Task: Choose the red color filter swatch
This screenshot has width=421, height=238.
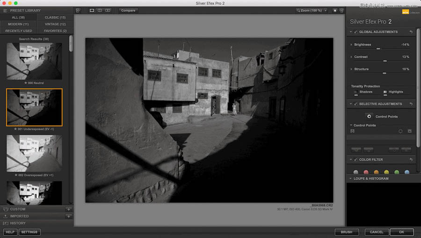Action: pyautogui.click(x=366, y=172)
